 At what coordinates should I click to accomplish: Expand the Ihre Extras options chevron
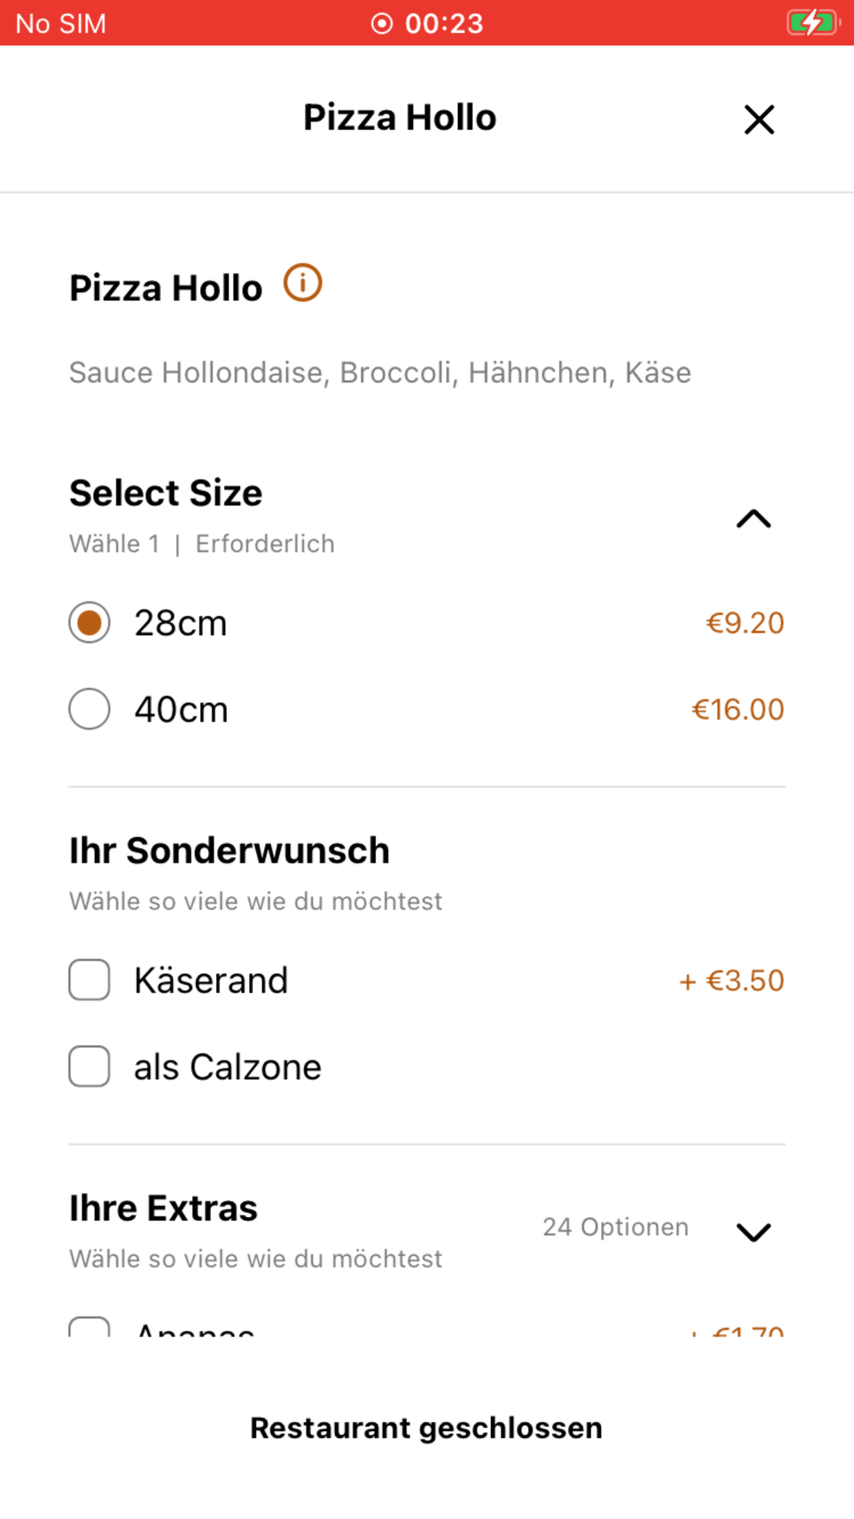(754, 1231)
